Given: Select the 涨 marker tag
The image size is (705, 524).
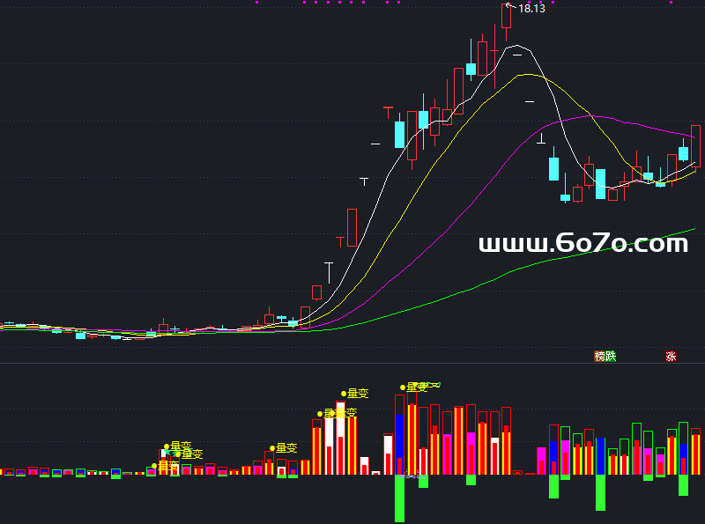Looking at the screenshot, I should [672, 357].
